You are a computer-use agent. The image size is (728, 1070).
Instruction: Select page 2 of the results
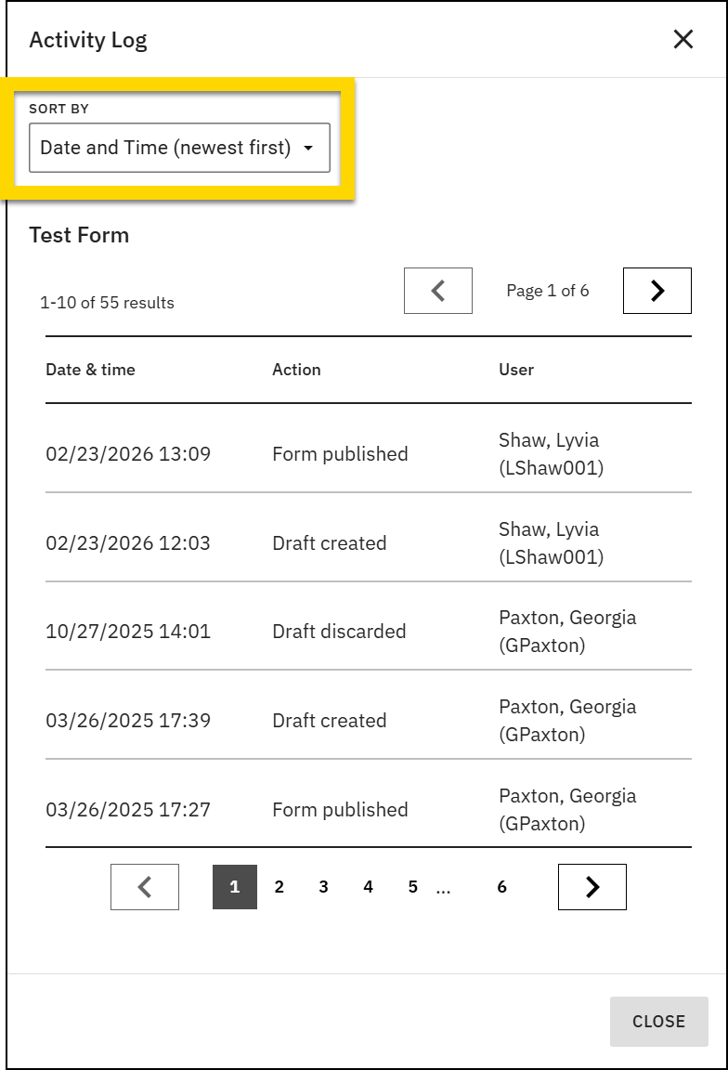[x=279, y=886]
